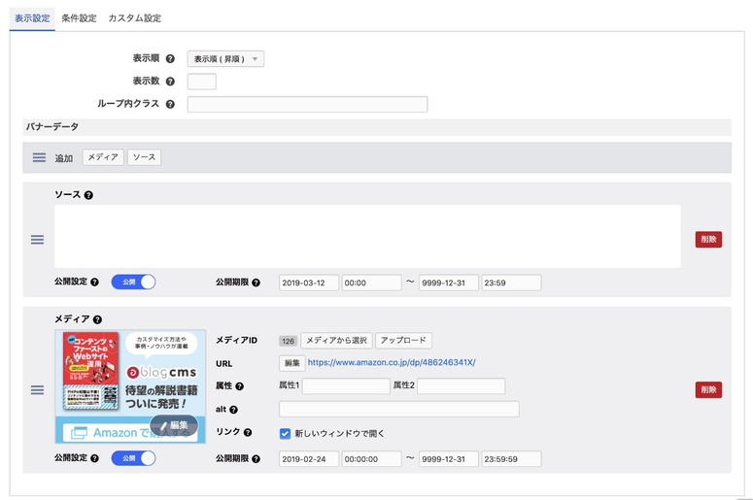The height and width of the screenshot is (500, 753).
Task: Click help icon beside ループ内クラス
Action: (x=170, y=105)
